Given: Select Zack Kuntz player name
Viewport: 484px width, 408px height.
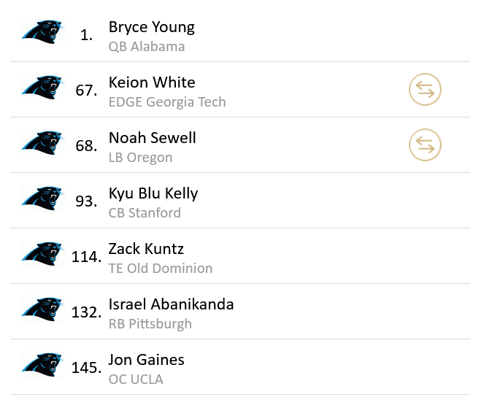Looking at the screenshot, I should point(146,249).
